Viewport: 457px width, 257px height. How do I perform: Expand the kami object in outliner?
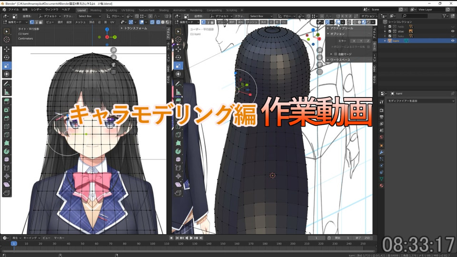(x=385, y=41)
